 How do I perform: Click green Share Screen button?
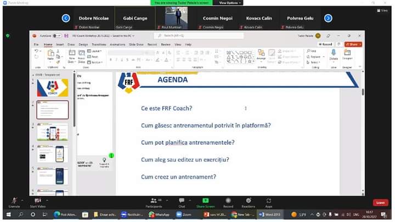click(206, 203)
